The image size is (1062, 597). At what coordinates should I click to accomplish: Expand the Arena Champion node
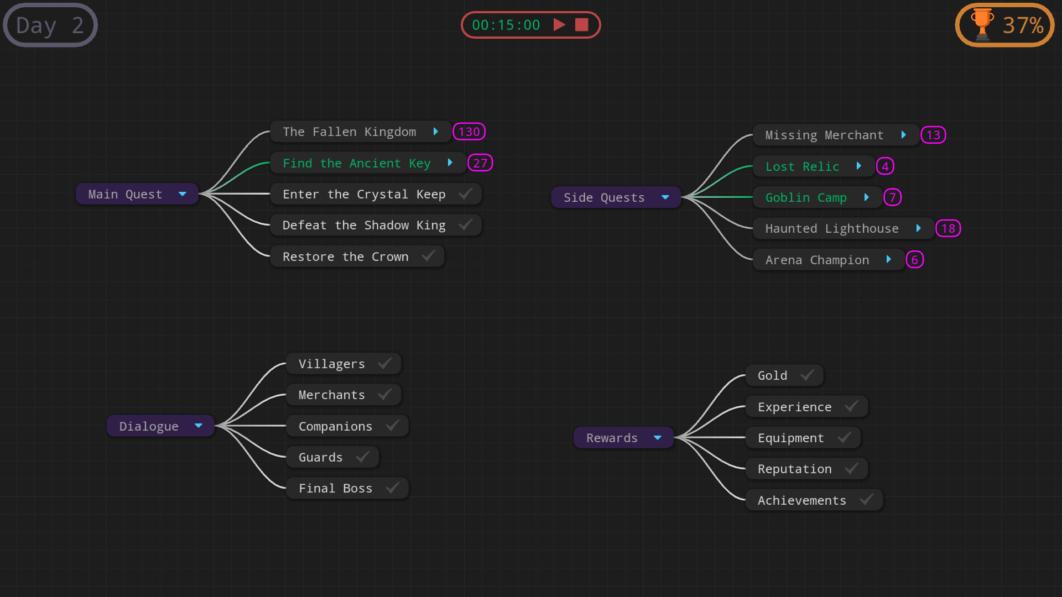point(889,259)
